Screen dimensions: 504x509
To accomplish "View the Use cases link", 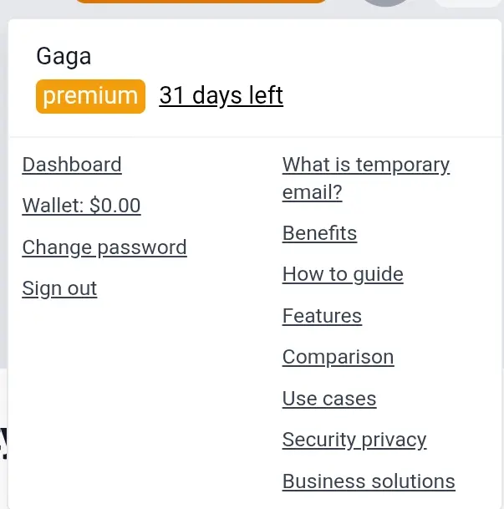I will pyautogui.click(x=329, y=399).
